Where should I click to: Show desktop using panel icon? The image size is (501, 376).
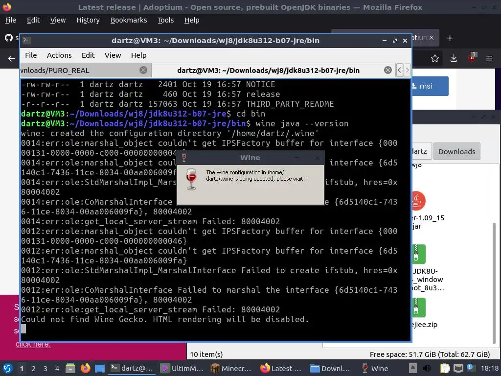100,368
